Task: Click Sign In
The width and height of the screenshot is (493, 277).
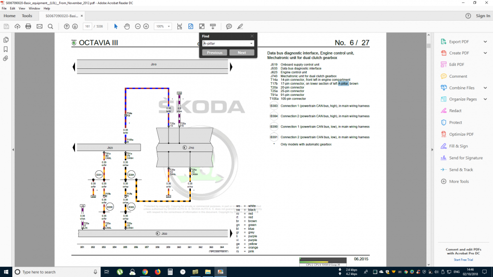Action: coord(483,16)
